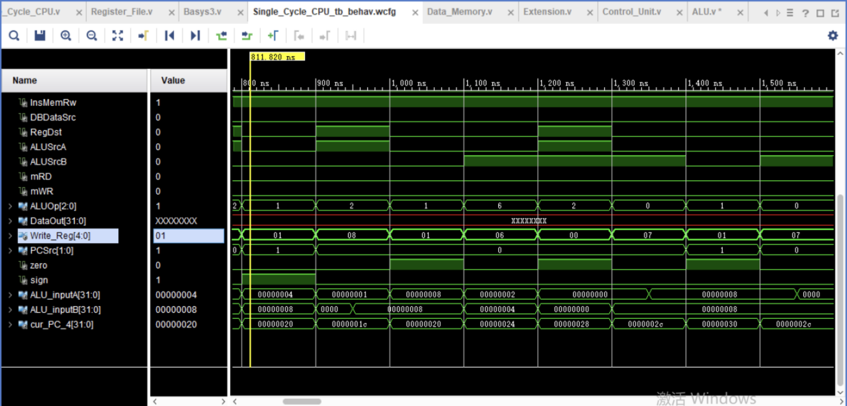The image size is (847, 406).
Task: Show next tab arrow
Action: coord(778,13)
